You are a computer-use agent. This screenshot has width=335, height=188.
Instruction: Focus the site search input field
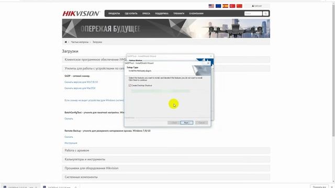pyautogui.click(x=253, y=14)
